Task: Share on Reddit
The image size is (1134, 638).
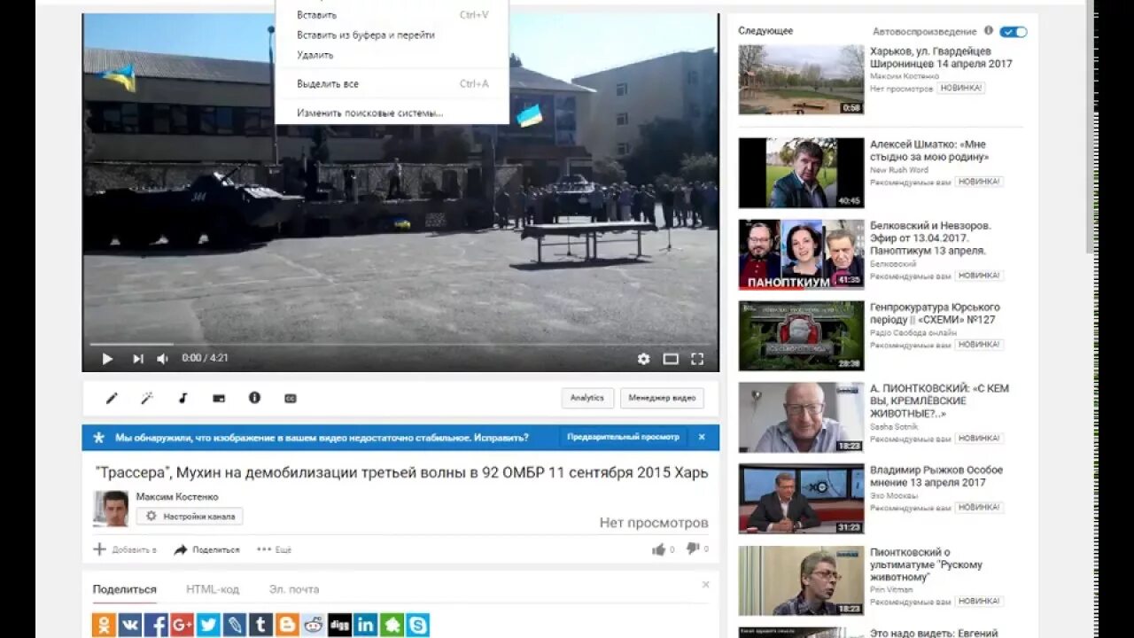Action: point(313,625)
